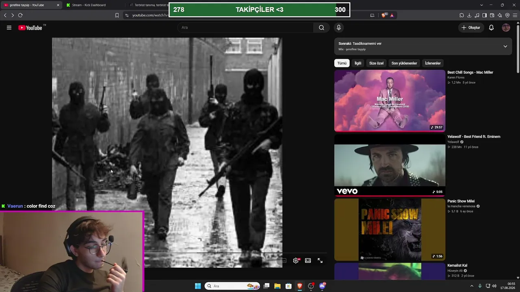Open the Best Chill Songs - Mac Miller title
The image size is (520, 292).
tap(470, 73)
